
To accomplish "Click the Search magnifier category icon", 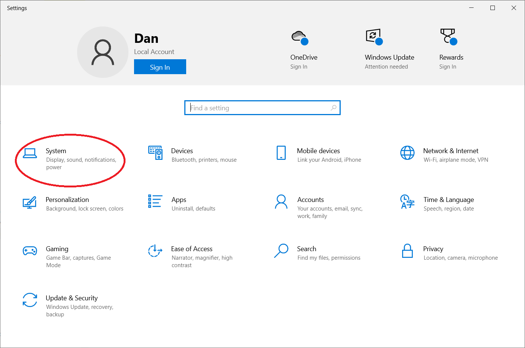I will click(x=281, y=251).
